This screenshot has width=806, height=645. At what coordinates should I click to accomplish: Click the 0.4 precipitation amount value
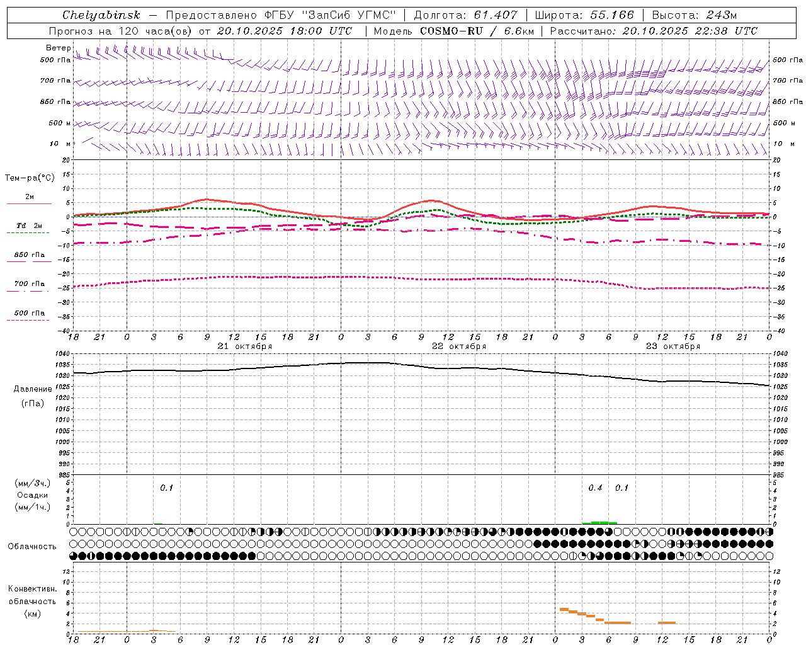[595, 488]
